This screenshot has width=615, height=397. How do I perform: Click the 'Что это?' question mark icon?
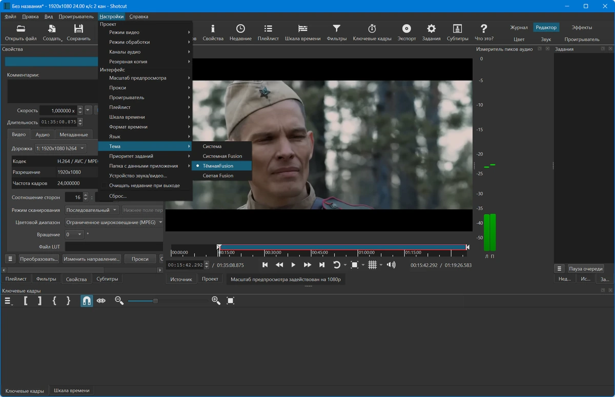(484, 32)
